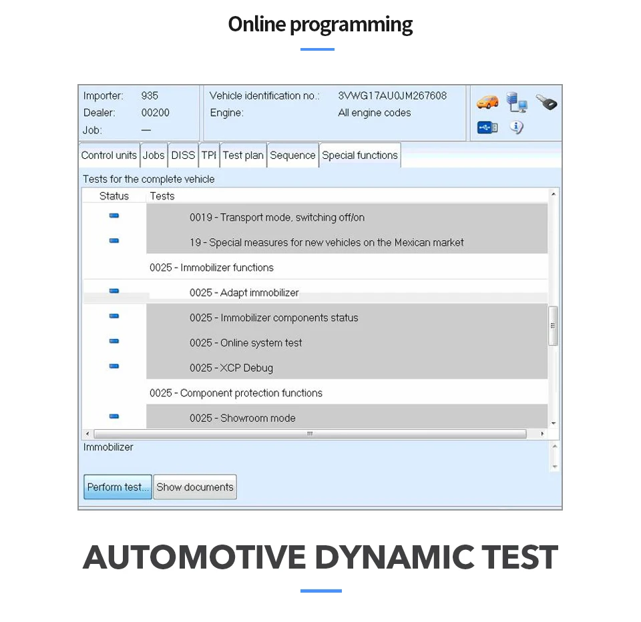This screenshot has height=622, width=641.
Task: Open the Test plan tab
Action: 243,155
